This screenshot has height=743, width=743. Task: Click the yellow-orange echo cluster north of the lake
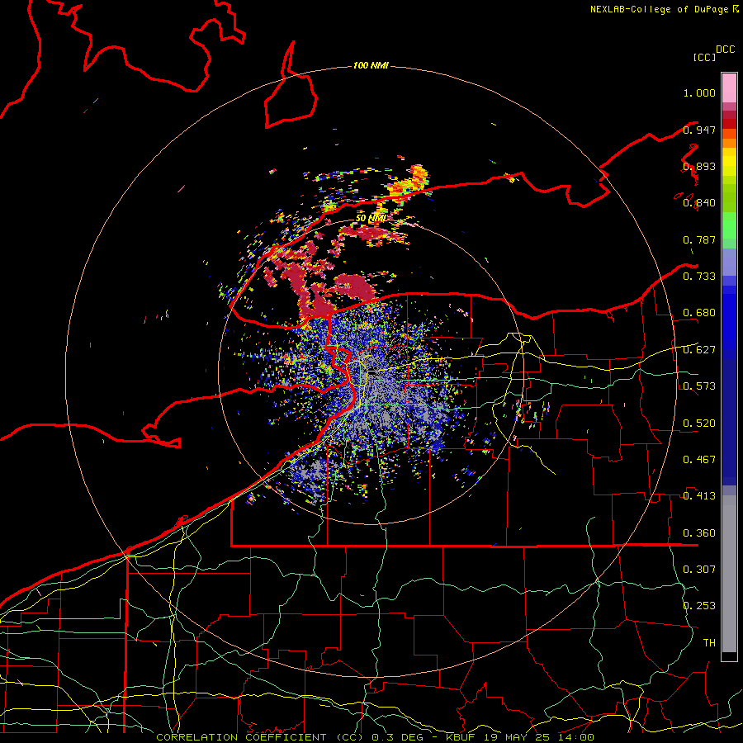pos(409,182)
